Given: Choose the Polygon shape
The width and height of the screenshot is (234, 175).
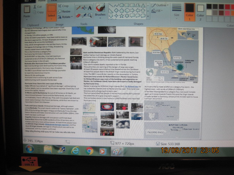Looking at the screenshot, I should point(137,5).
